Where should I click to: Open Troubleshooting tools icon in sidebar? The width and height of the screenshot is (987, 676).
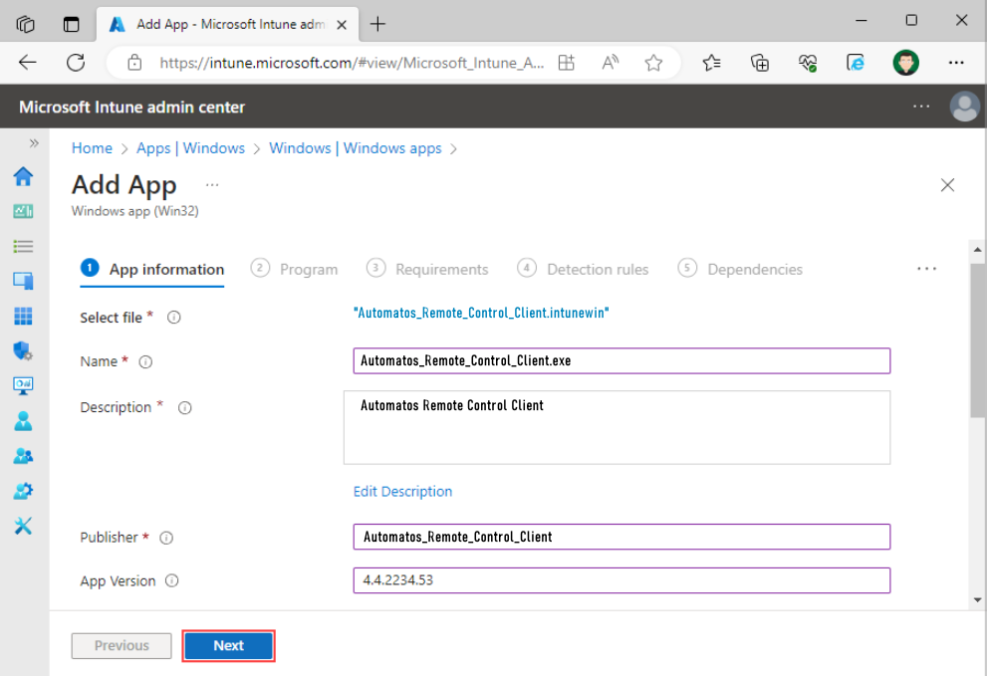point(23,526)
